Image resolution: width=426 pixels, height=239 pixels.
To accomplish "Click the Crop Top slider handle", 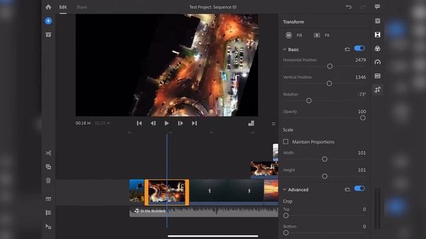I will tap(286, 216).
